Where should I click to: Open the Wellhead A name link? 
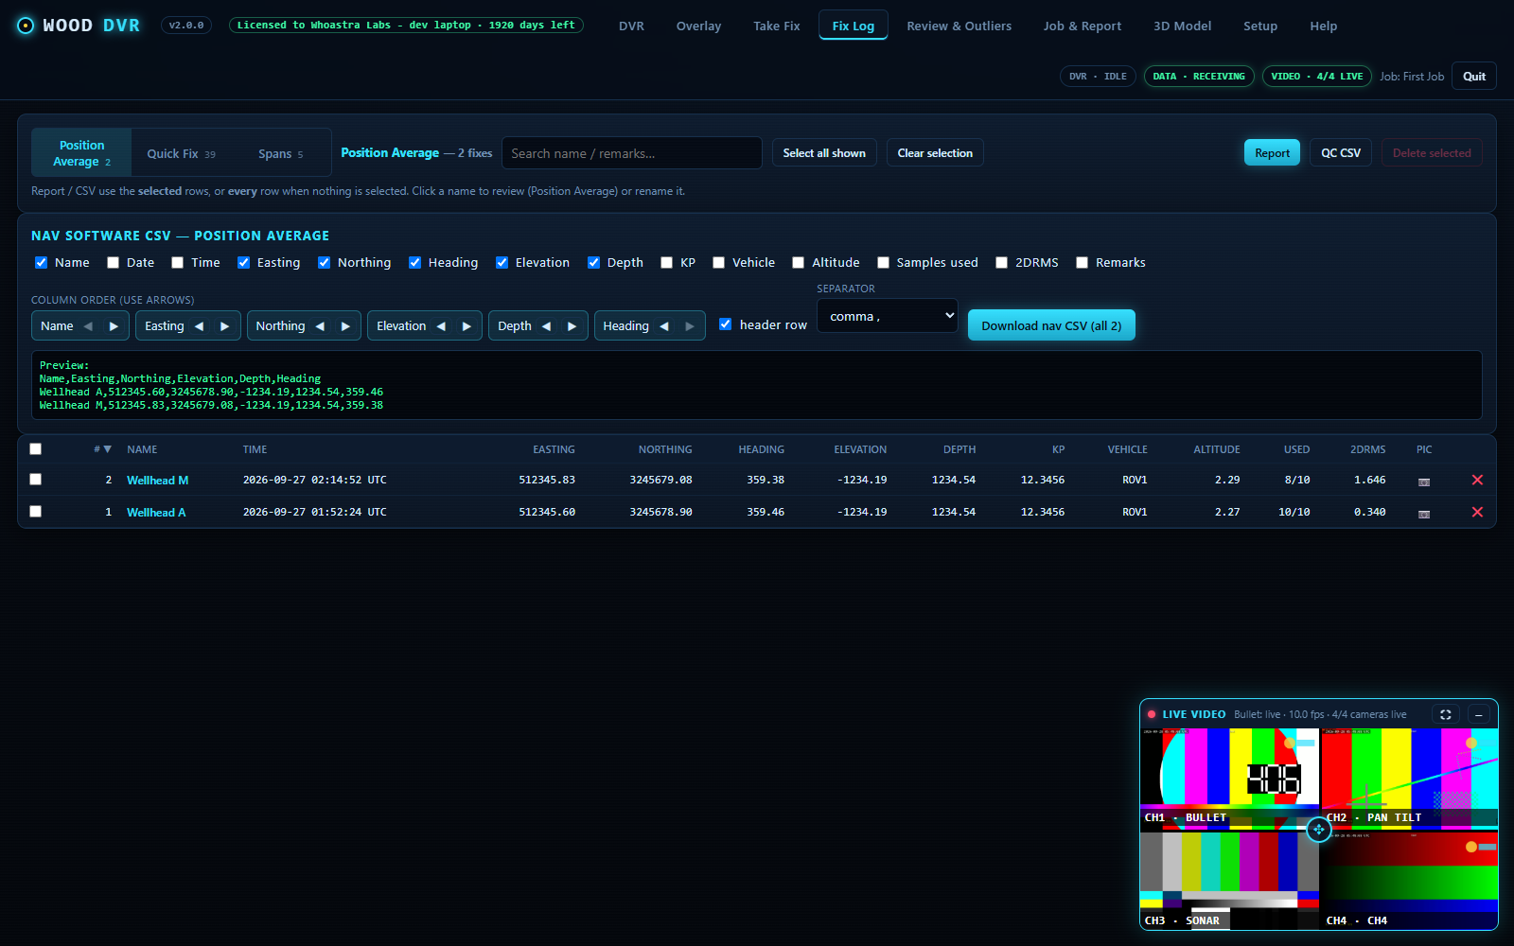pyautogui.click(x=156, y=513)
